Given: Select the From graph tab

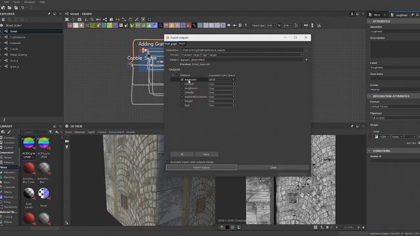Looking at the screenshot, I should 171,44.
